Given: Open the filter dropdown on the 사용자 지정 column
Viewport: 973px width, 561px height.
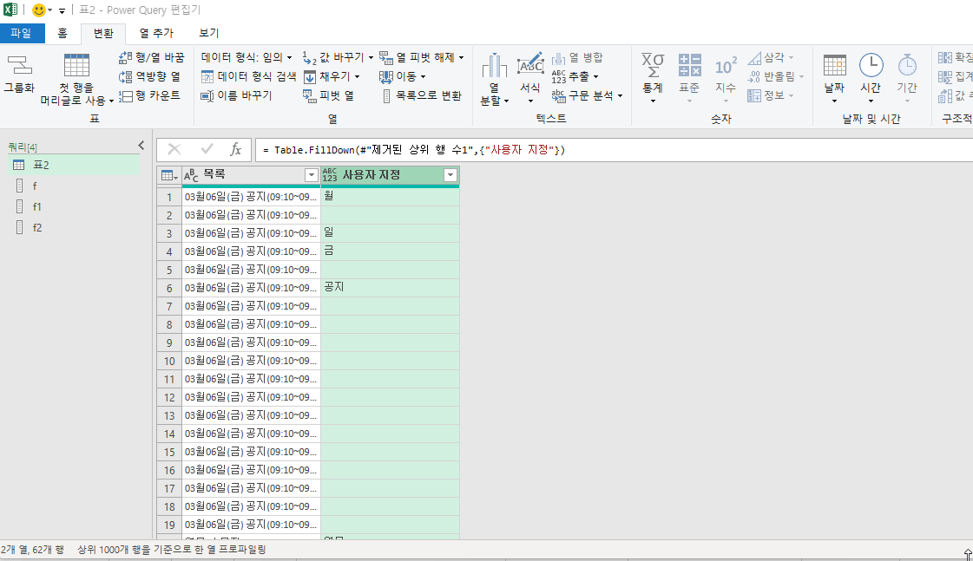Looking at the screenshot, I should [x=450, y=175].
